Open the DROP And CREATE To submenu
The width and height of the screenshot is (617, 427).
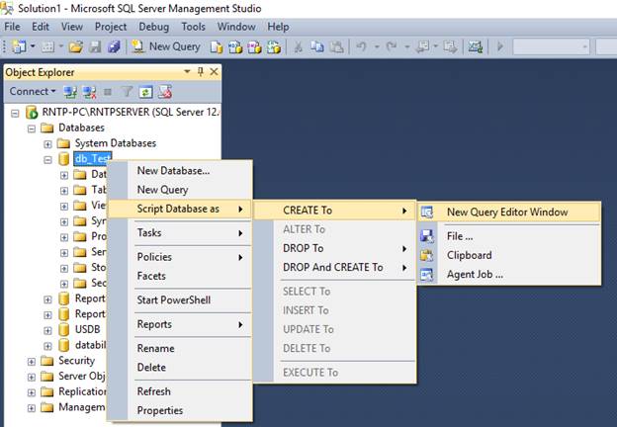pos(335,267)
